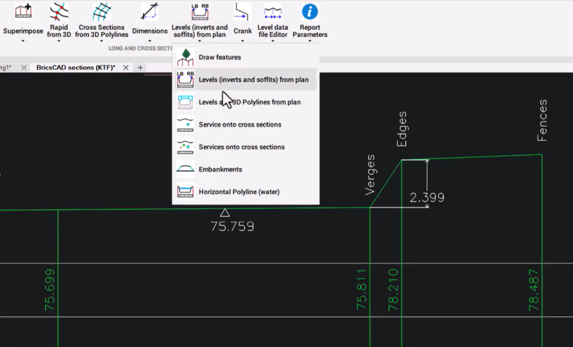Click the Embankments menu icon
573x347 pixels.
coord(185,169)
